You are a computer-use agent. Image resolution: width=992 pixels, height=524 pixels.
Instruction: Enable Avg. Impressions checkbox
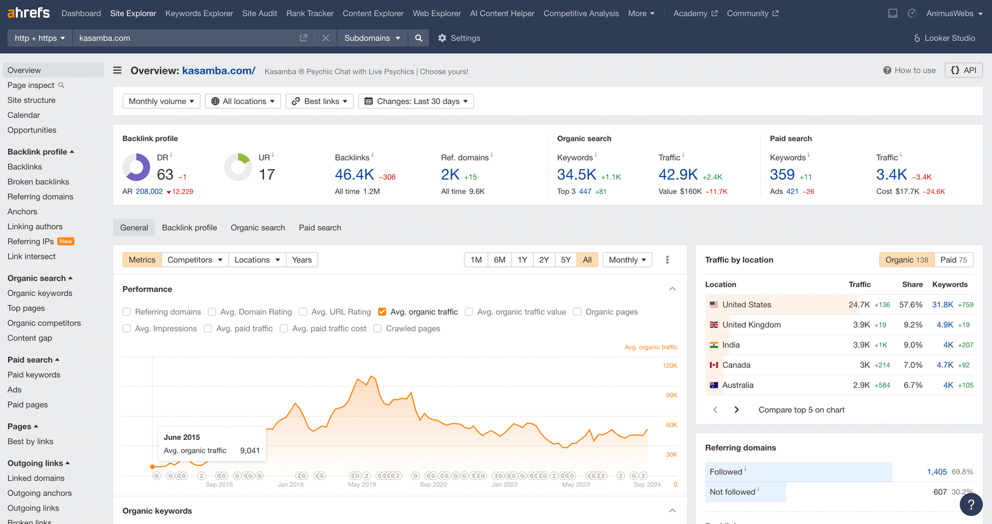click(x=126, y=328)
